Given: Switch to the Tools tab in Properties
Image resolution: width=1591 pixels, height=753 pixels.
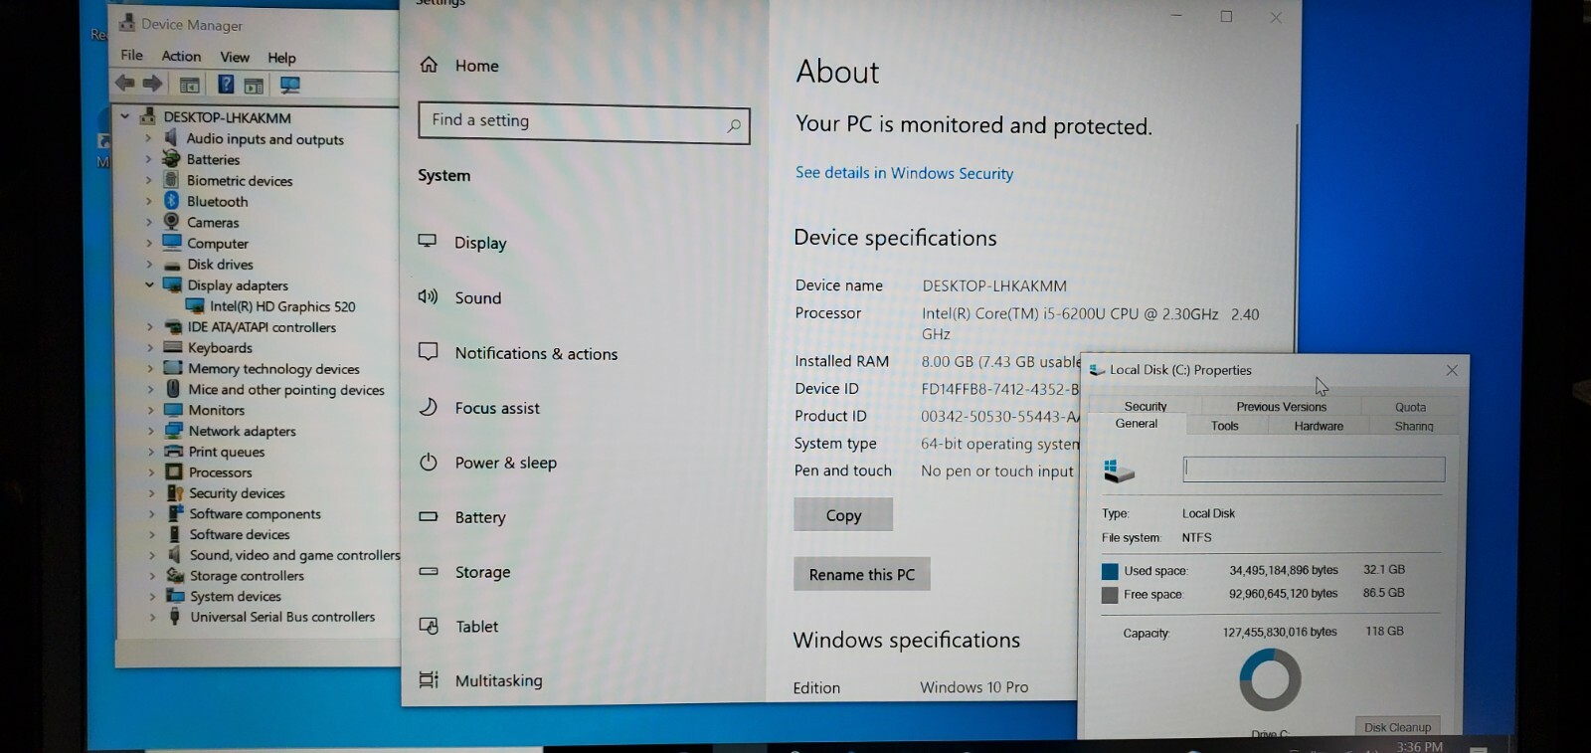Looking at the screenshot, I should click(1225, 426).
